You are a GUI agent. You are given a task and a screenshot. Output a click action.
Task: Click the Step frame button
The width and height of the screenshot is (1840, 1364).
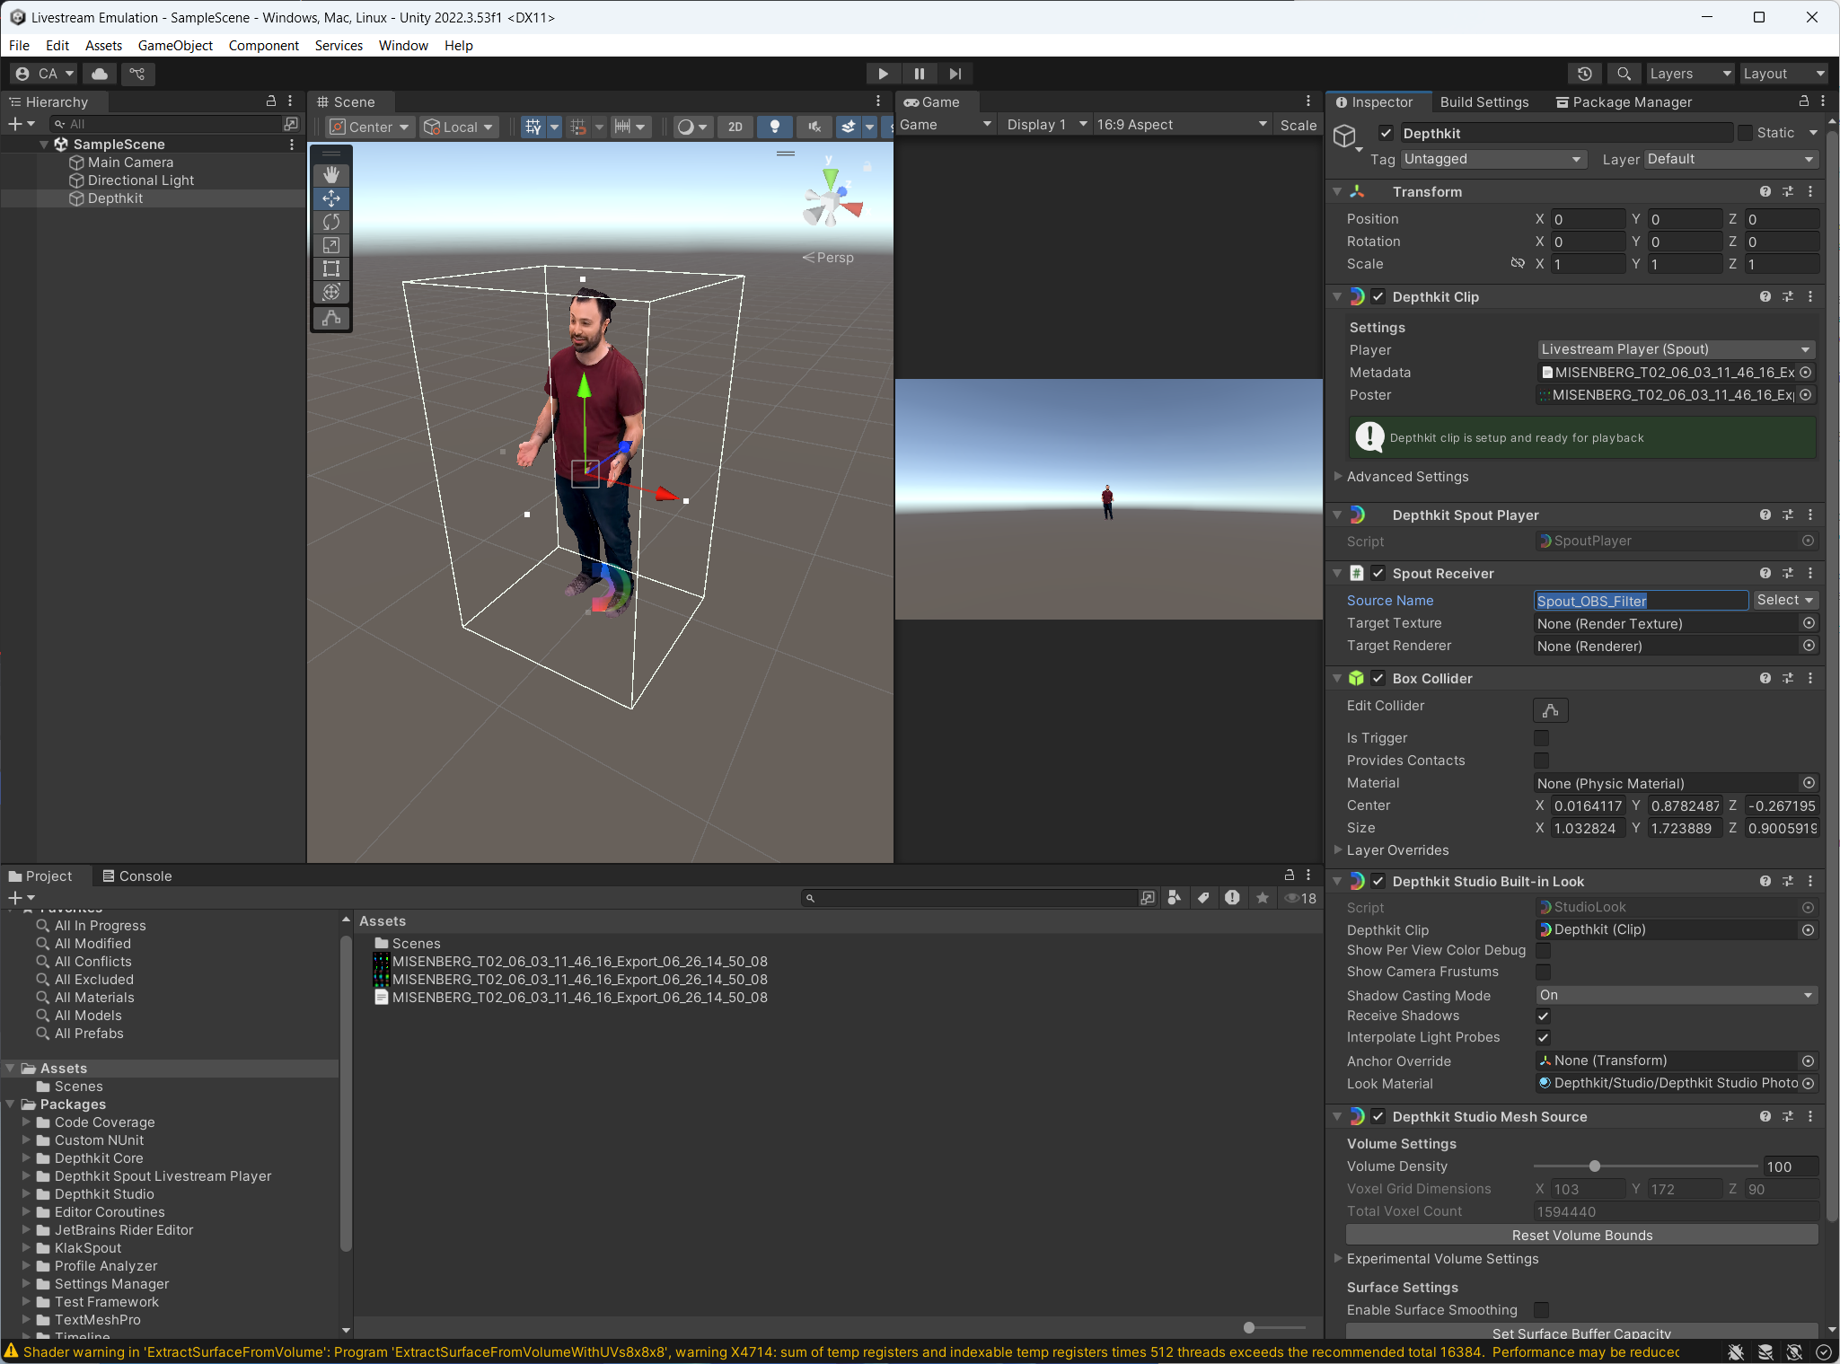pyautogui.click(x=955, y=74)
